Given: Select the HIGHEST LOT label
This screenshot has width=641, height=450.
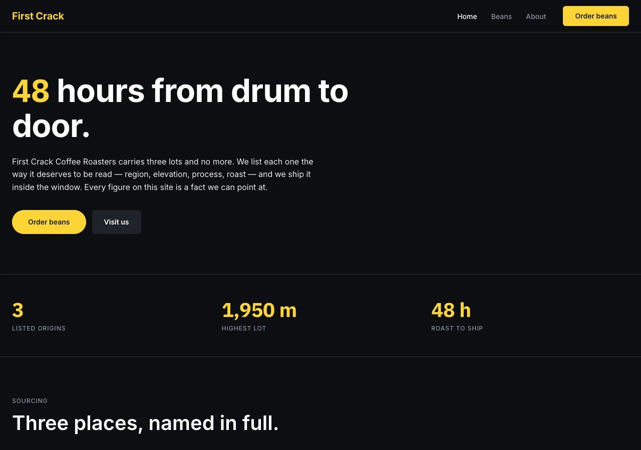Looking at the screenshot, I should [x=244, y=328].
